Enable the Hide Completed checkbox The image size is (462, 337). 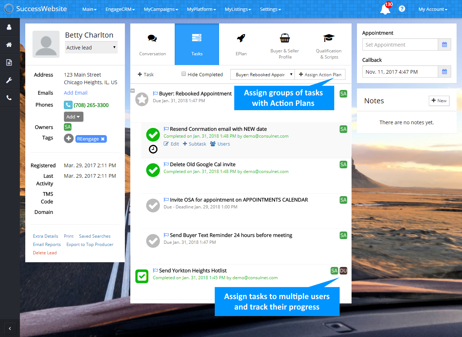(184, 74)
